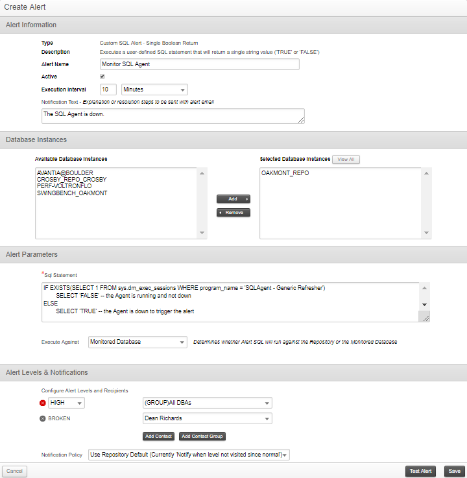Click the Add Contact Group button
Screen dimensions: 467x478
202,436
